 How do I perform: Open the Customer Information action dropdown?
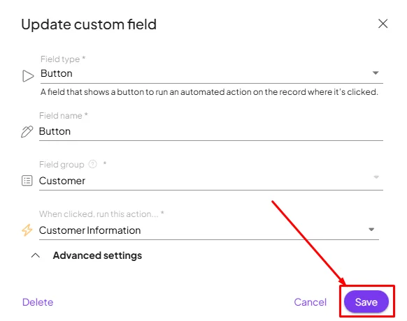coord(209,230)
